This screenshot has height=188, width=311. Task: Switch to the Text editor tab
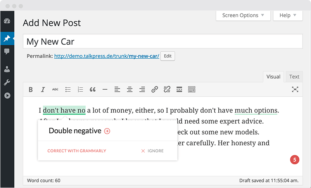(294, 77)
